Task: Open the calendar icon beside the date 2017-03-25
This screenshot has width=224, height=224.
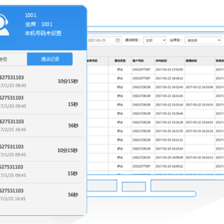Action: (x=118, y=40)
